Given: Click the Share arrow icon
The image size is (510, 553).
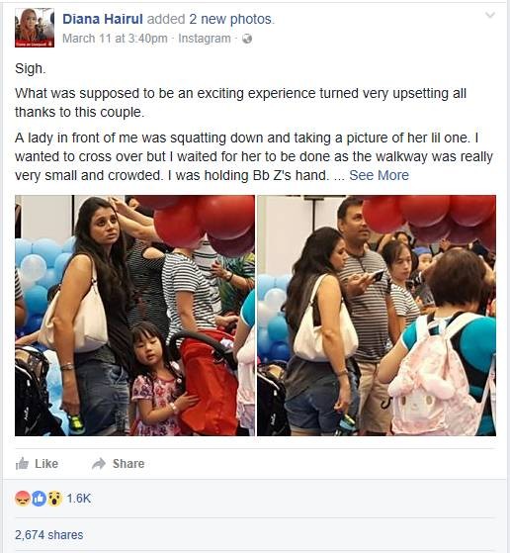Looking at the screenshot, I should pyautogui.click(x=99, y=463).
